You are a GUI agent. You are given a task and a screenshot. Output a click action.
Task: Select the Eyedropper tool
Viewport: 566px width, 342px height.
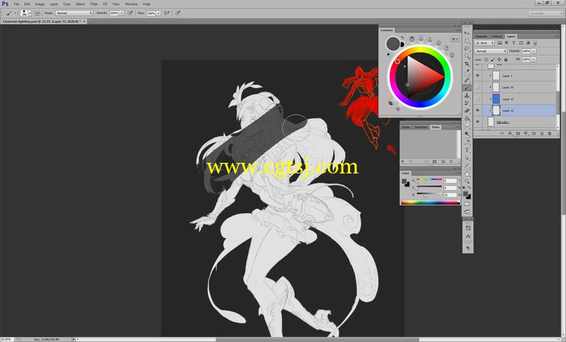point(467,72)
